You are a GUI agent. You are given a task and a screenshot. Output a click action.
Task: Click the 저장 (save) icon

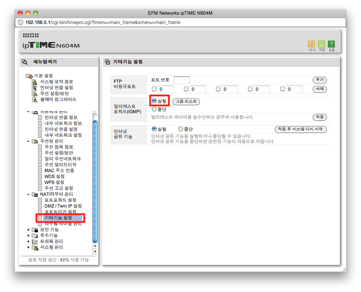pyautogui.click(x=321, y=44)
